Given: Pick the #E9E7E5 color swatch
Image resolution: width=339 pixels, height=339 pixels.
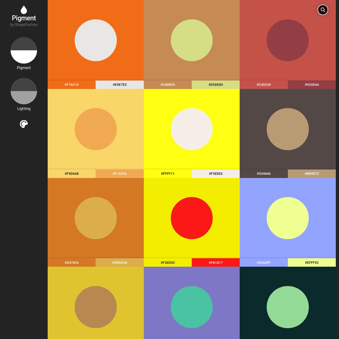Looking at the screenshot, I should [119, 84].
